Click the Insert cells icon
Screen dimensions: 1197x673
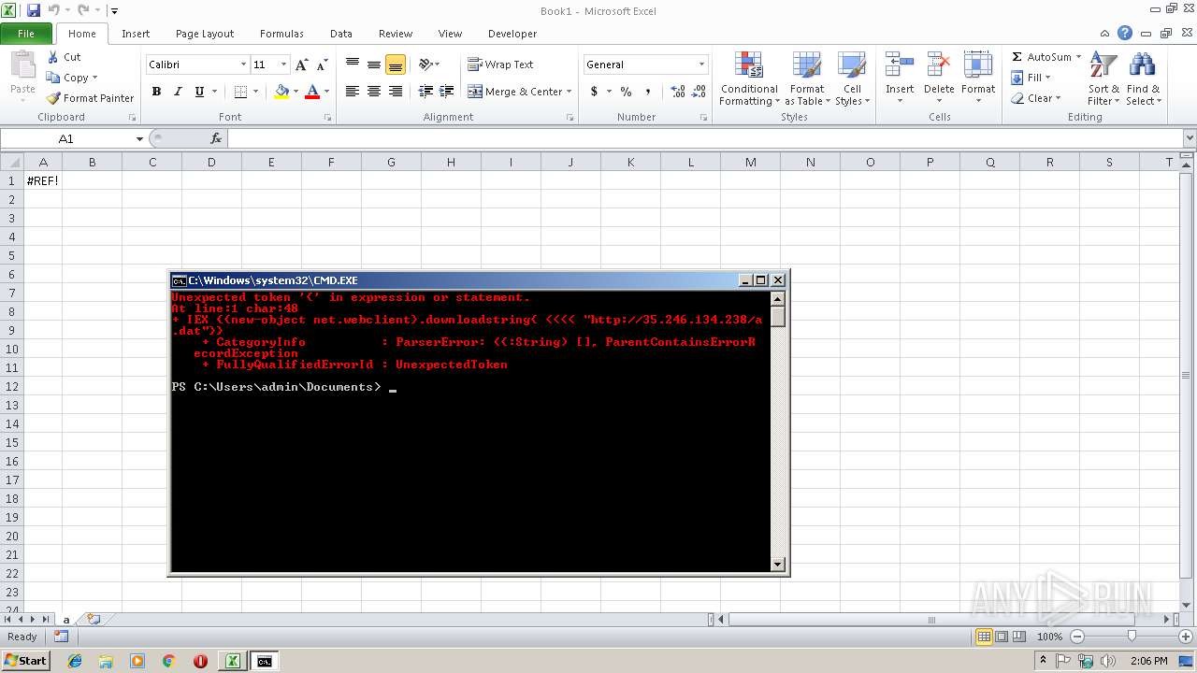(x=900, y=65)
